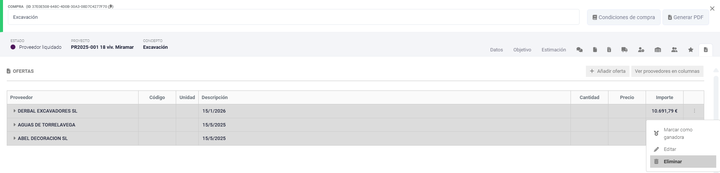Switch to the Estimación tab

tap(554, 50)
